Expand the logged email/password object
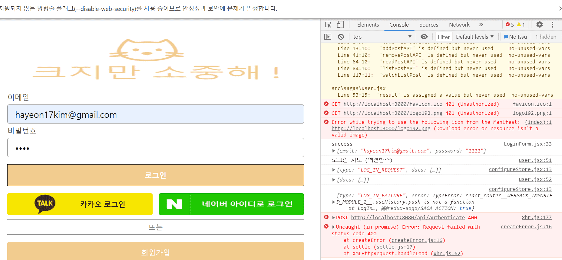Image resolution: width=562 pixels, height=260 pixels. coord(334,151)
